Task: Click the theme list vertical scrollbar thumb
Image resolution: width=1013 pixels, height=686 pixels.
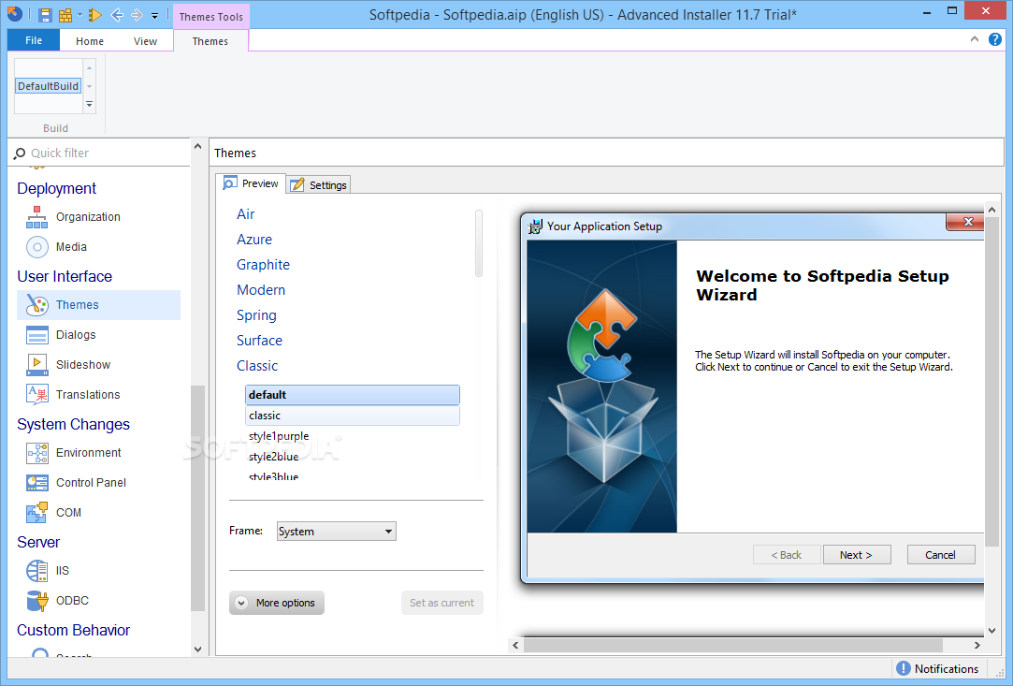Action: pyautogui.click(x=479, y=243)
